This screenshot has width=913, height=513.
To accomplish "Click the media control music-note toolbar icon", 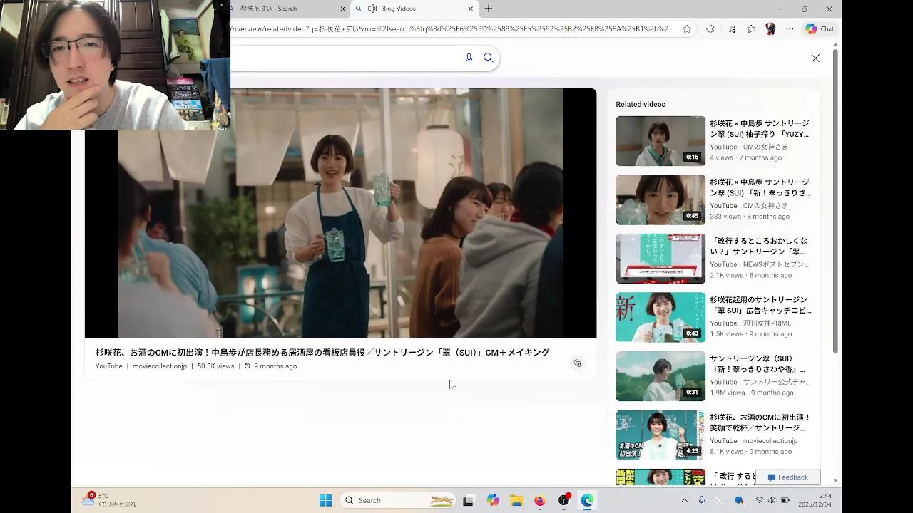I will coord(732,29).
